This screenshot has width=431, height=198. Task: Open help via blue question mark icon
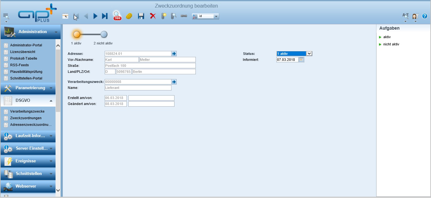[x=425, y=16]
